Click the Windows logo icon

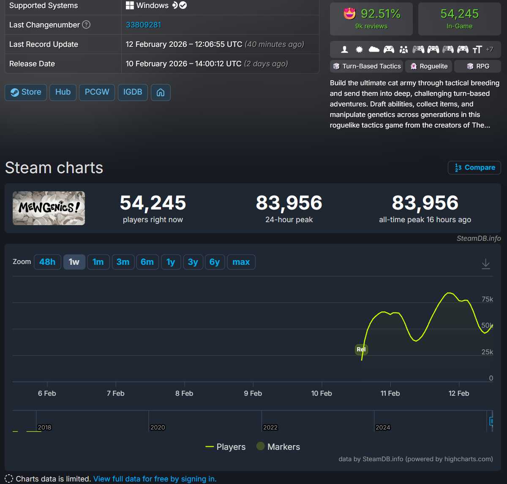pyautogui.click(x=130, y=5)
